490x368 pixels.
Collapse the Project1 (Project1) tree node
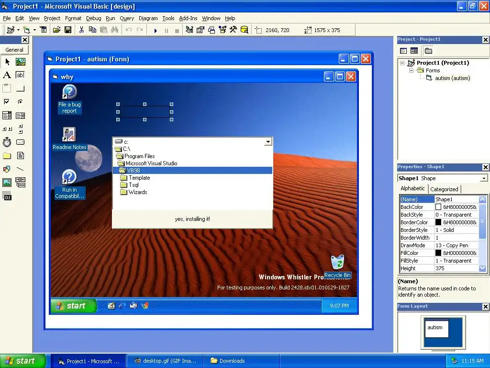tap(402, 63)
